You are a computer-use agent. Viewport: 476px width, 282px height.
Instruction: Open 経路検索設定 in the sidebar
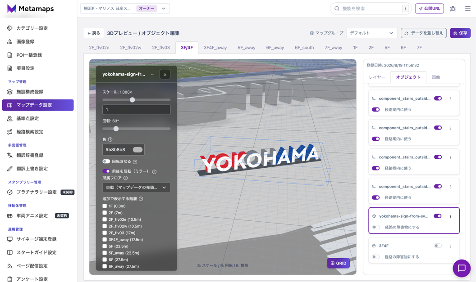click(30, 132)
